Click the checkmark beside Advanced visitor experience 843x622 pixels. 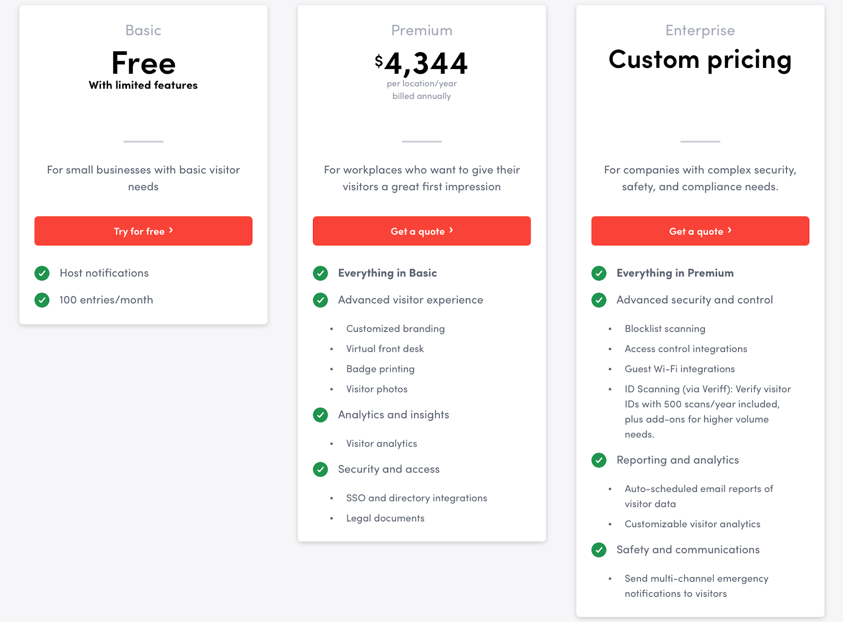[320, 300]
